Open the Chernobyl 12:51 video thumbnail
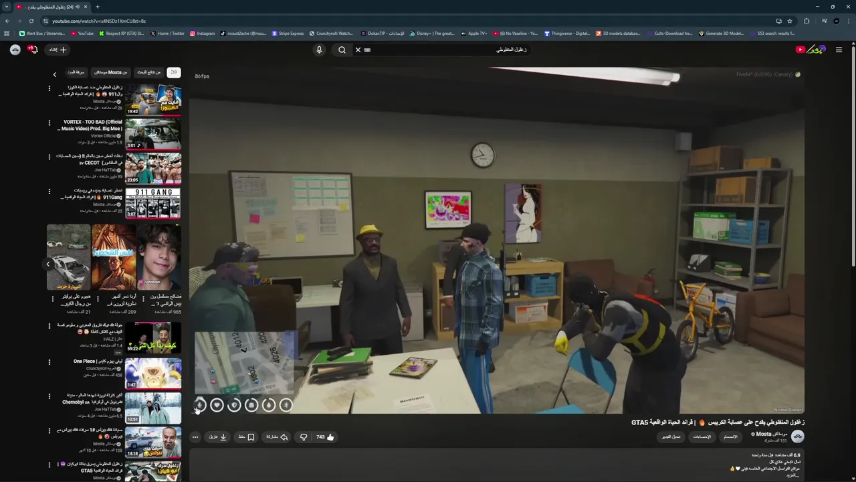The width and height of the screenshot is (856, 482). 153,408
